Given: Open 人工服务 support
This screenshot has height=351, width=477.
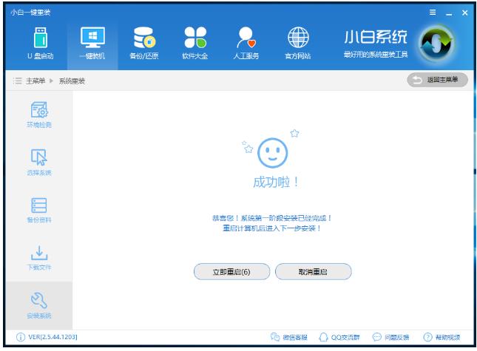Looking at the screenshot, I should click(x=246, y=43).
